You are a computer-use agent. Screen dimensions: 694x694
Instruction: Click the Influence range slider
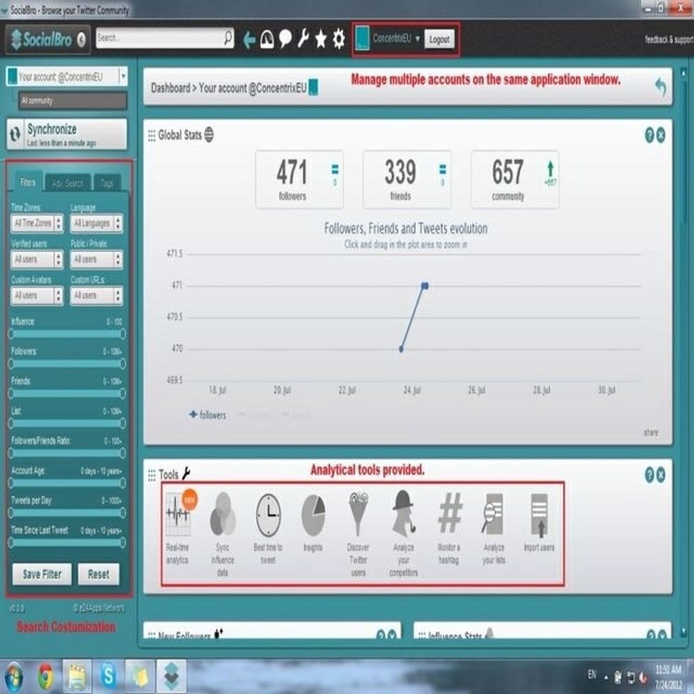click(x=67, y=334)
